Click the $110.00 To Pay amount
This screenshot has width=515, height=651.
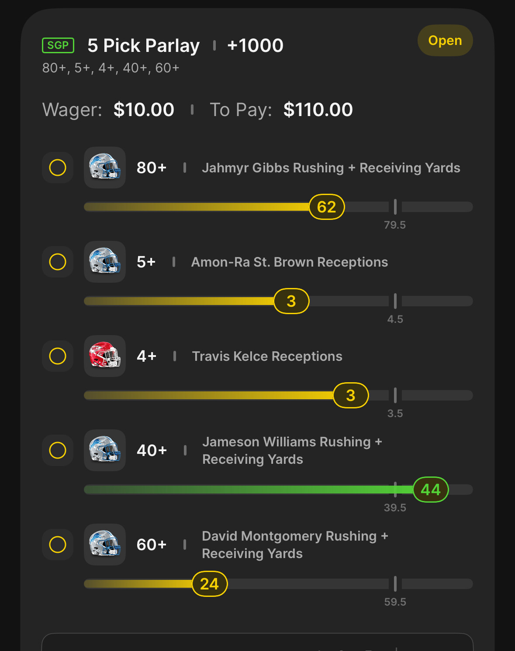(318, 110)
